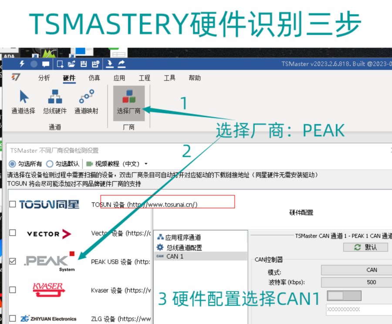The height and width of the screenshot is (324, 392).
Task: Expand the 视频教程 dropdown arrow
Action: click(146, 164)
